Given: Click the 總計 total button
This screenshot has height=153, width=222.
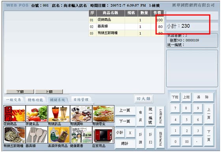Looking at the screenshot, I should pos(125,144).
